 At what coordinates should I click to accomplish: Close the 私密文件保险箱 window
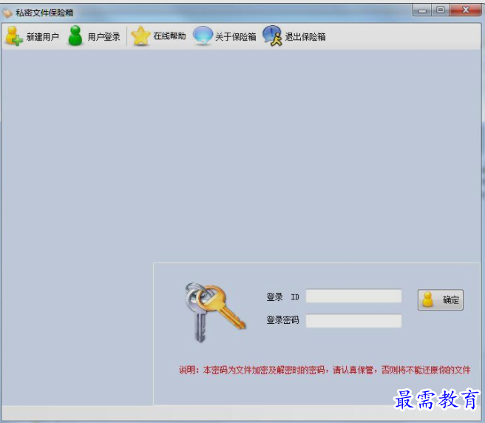click(x=466, y=10)
